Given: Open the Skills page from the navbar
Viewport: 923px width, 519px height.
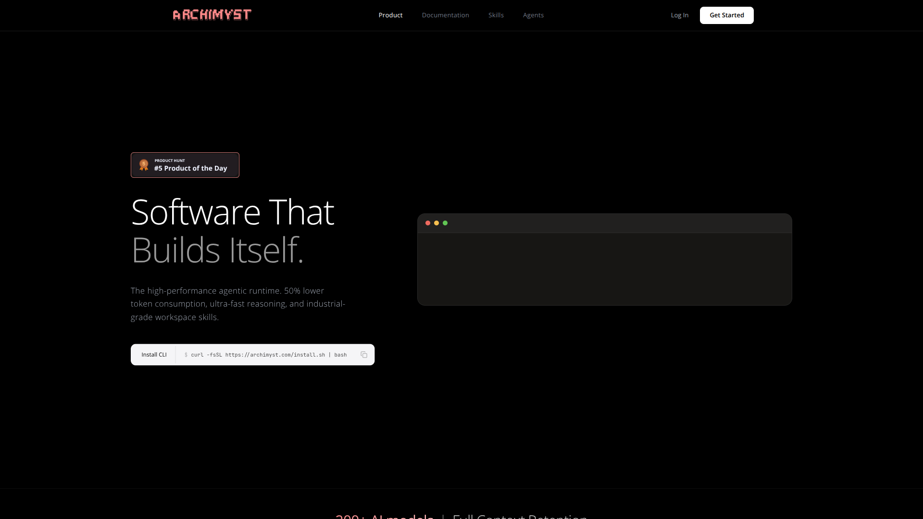Looking at the screenshot, I should (496, 15).
